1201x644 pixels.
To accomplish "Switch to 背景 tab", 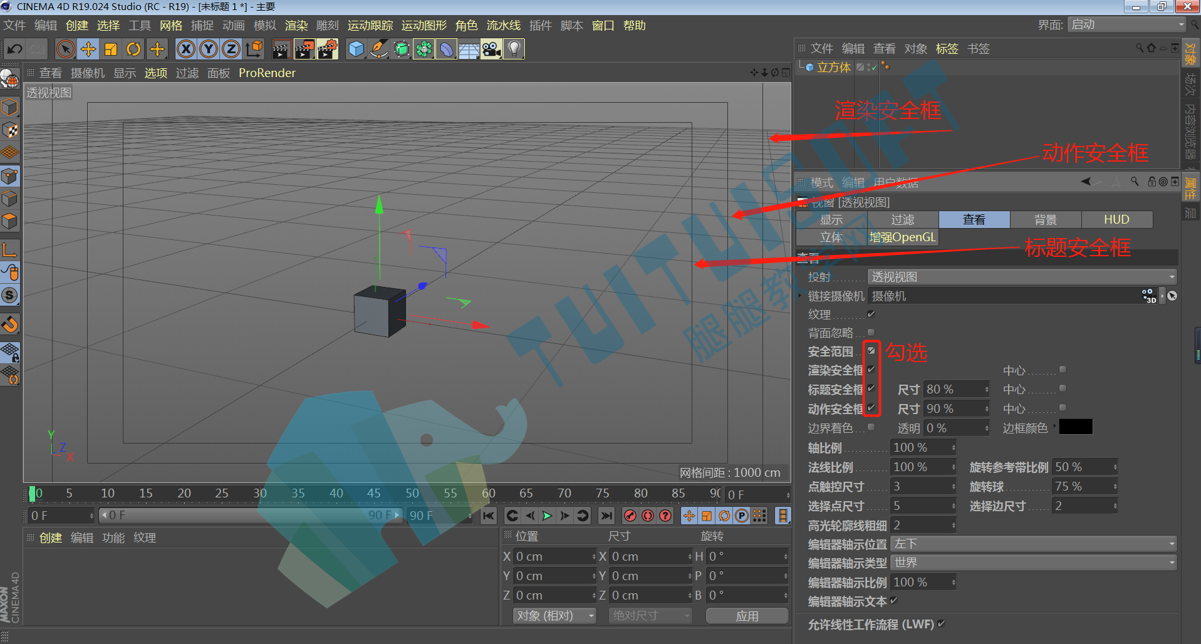I will (x=1046, y=219).
